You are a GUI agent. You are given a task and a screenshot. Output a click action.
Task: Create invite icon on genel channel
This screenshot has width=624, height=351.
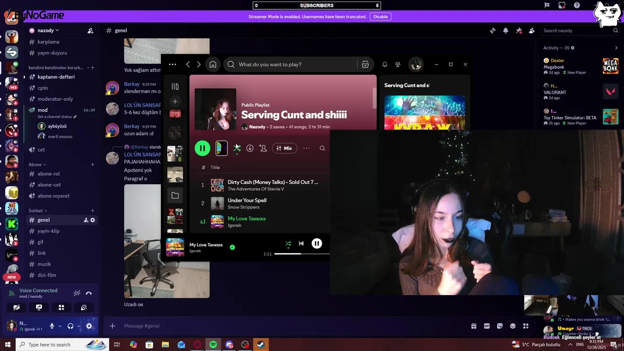86,220
